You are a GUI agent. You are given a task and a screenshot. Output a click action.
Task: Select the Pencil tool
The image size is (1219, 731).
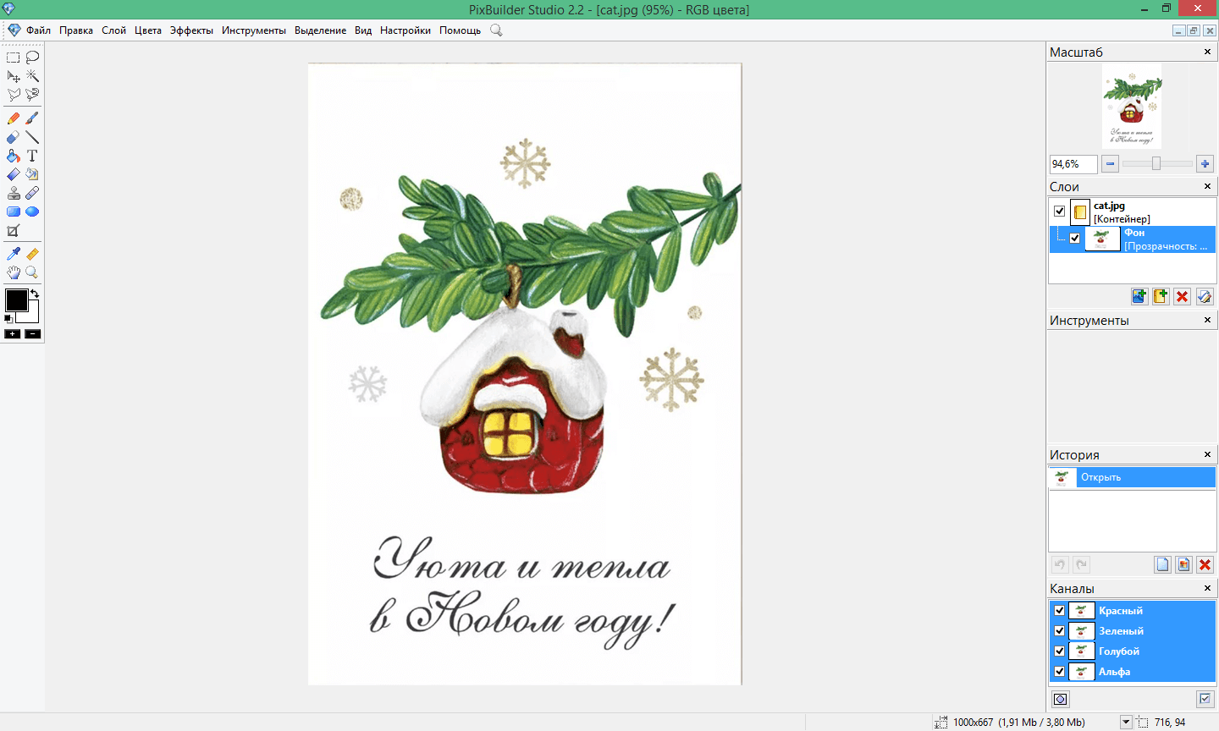pyautogui.click(x=14, y=118)
